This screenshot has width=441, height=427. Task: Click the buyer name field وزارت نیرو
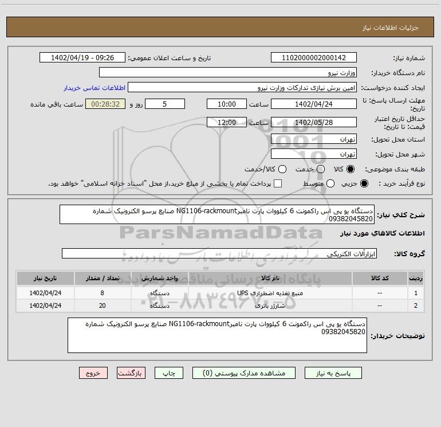[x=228, y=72]
